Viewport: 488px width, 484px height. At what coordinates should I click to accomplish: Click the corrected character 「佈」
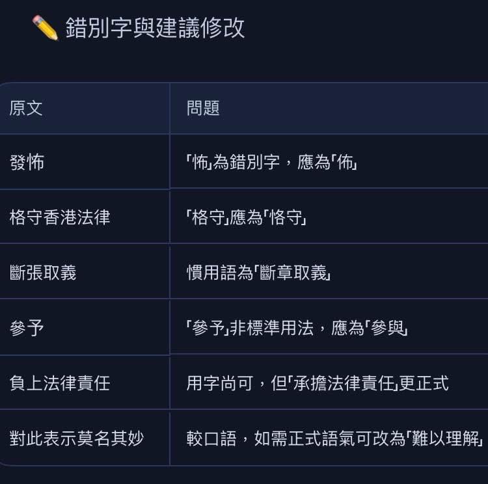coord(344,162)
